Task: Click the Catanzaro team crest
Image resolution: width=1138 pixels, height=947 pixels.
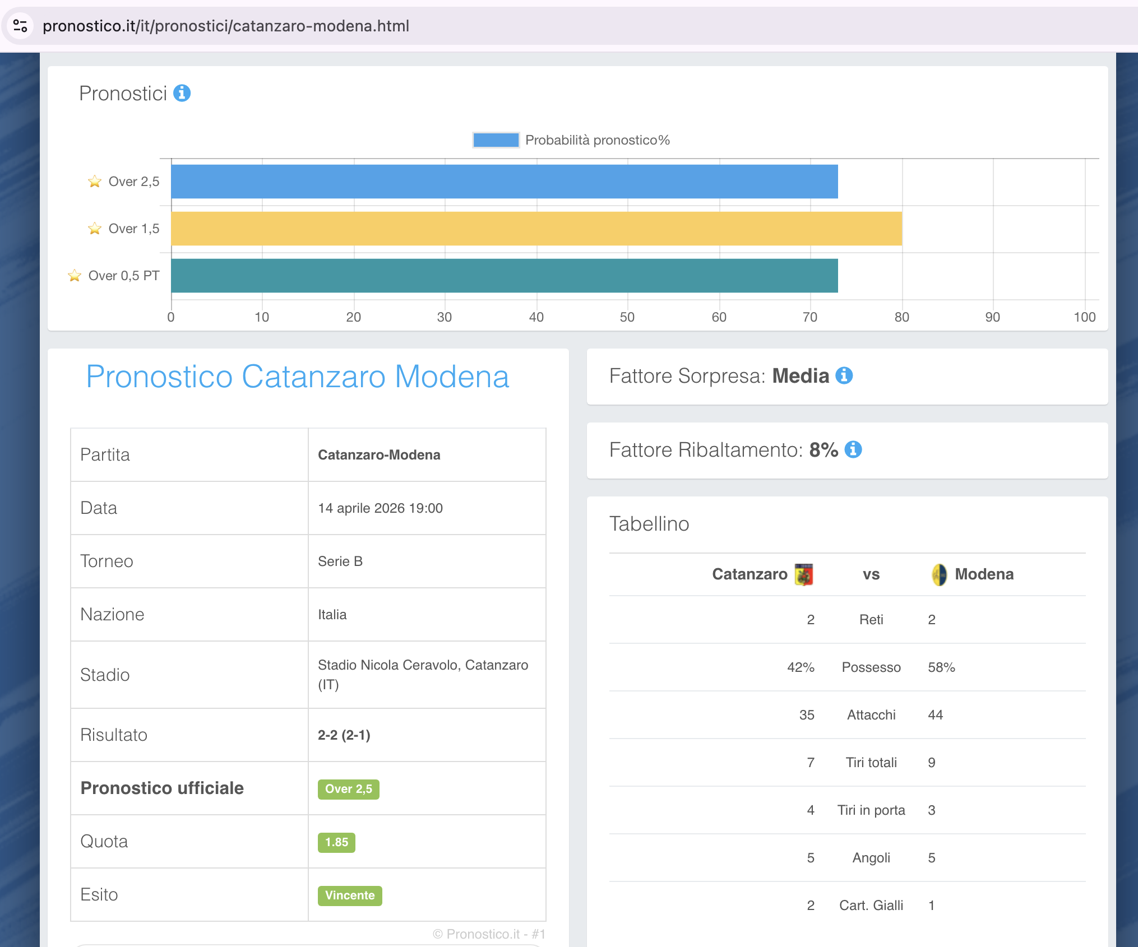Action: coord(804,574)
